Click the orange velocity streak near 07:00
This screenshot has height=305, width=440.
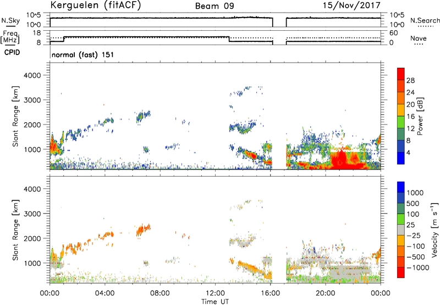pyautogui.click(x=143, y=230)
